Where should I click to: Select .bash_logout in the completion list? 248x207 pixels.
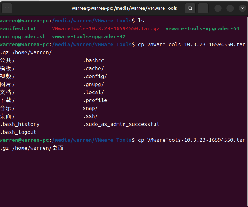coord(18,132)
